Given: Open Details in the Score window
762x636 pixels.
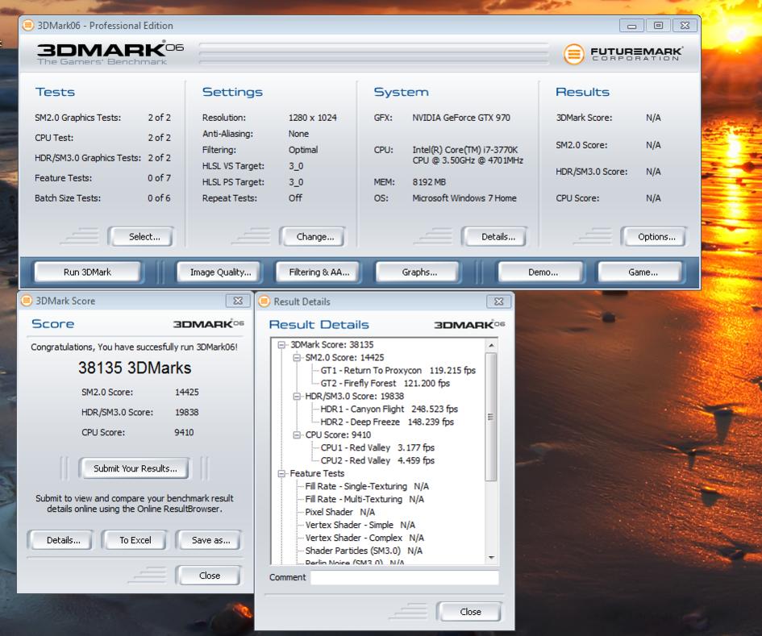Looking at the screenshot, I should pos(61,540).
